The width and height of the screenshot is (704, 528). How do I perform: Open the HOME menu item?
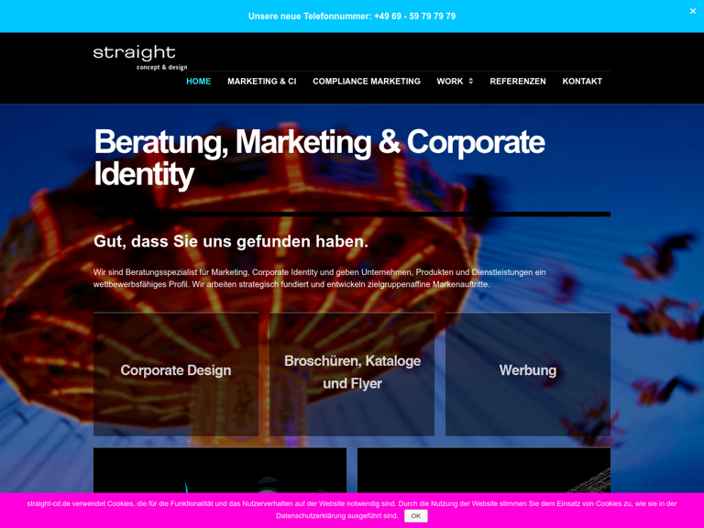coord(198,82)
